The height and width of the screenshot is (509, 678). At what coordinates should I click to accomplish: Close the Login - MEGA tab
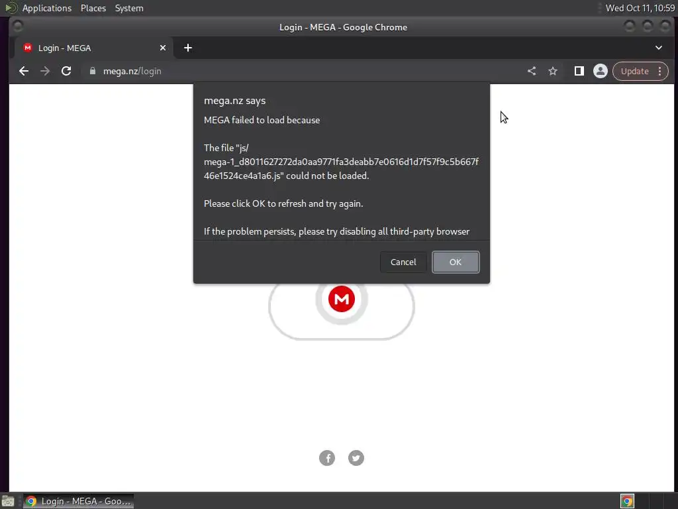163,48
